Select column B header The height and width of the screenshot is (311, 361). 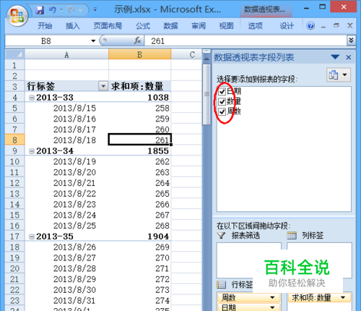pos(139,54)
